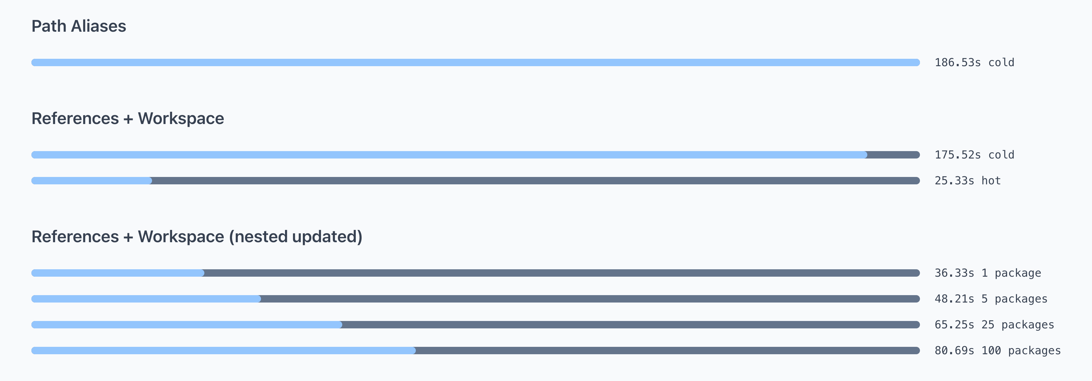
Task: Click the "Path Aliases" heading
Action: [79, 26]
